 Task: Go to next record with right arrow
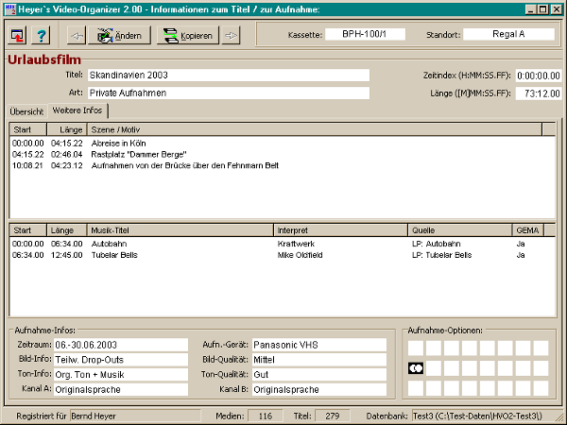232,36
